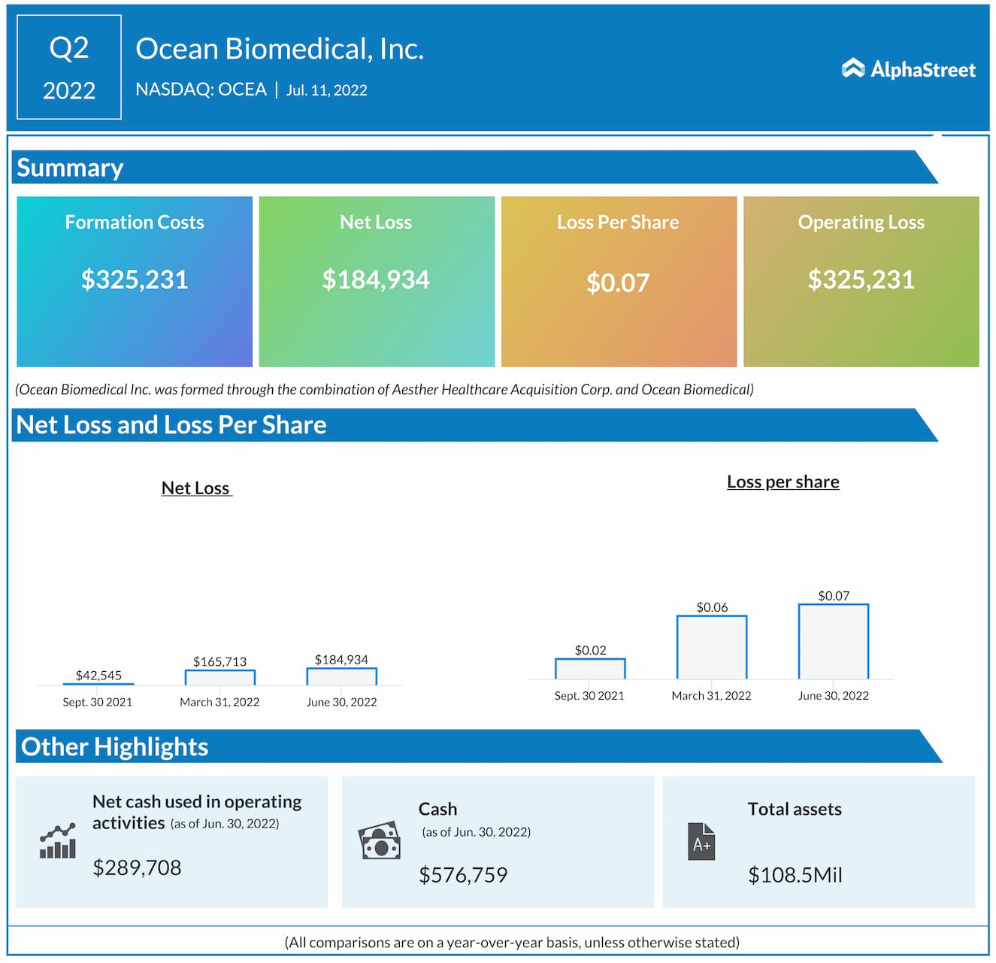Screen dimensions: 996x963
Task: Select the $0.07 loss per share bar
Action: click(833, 641)
